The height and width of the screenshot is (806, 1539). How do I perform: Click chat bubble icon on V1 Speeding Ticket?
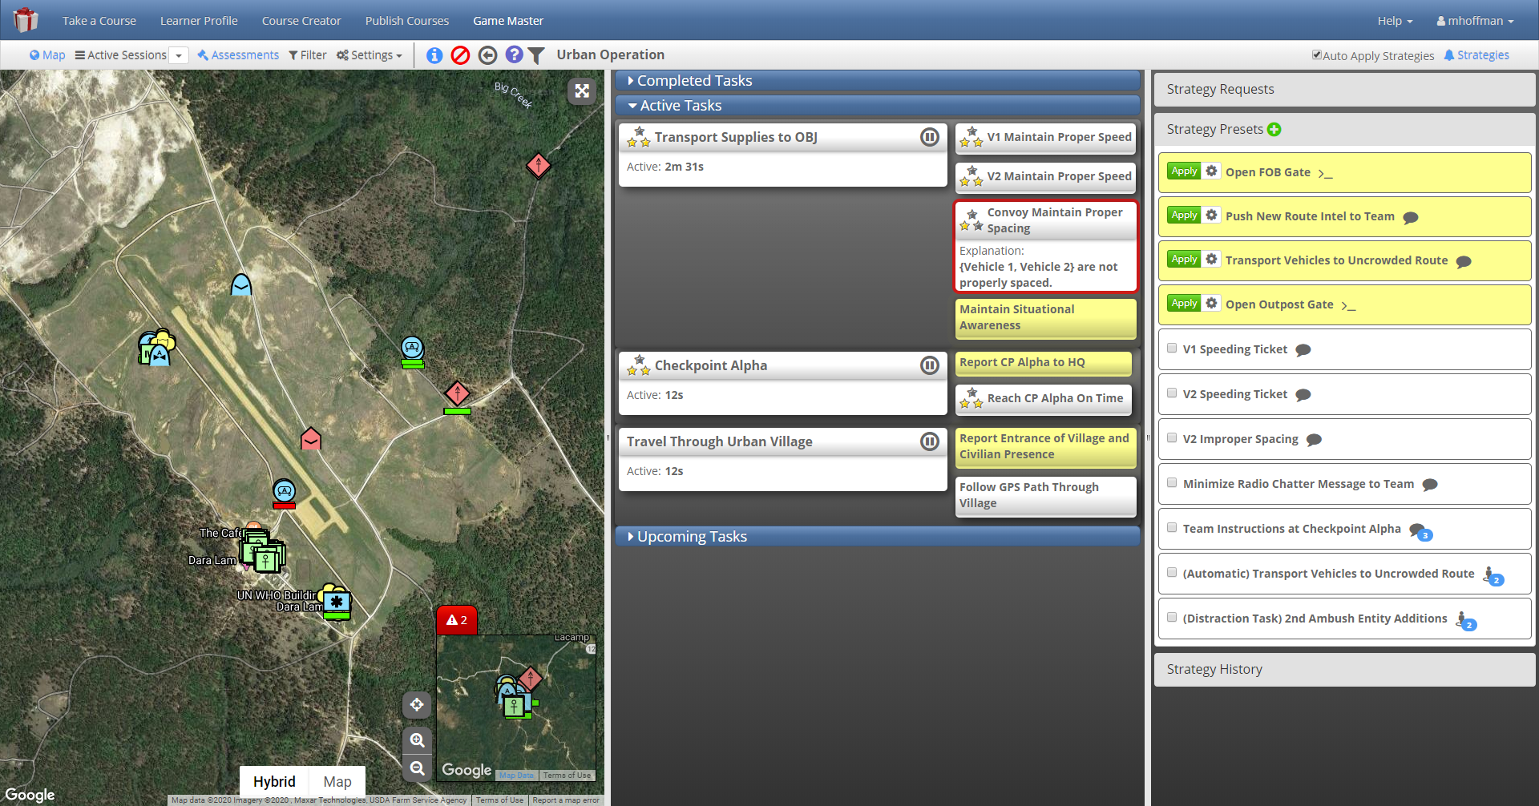1303,350
